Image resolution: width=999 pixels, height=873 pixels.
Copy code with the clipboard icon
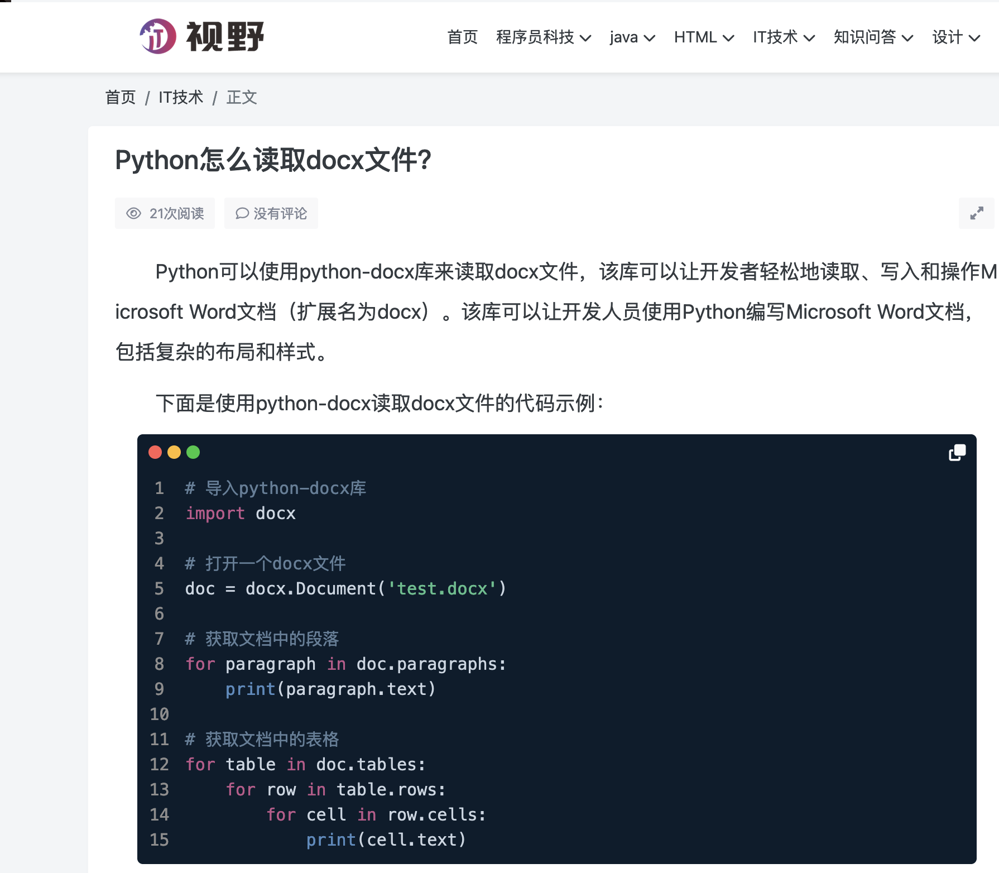(957, 453)
